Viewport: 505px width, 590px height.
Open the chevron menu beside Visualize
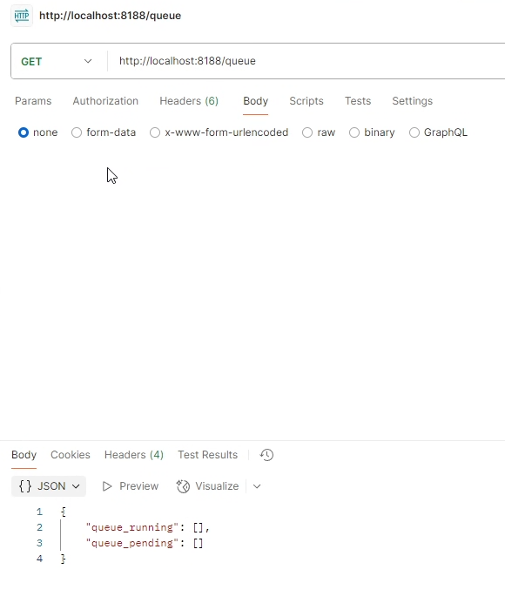257,486
